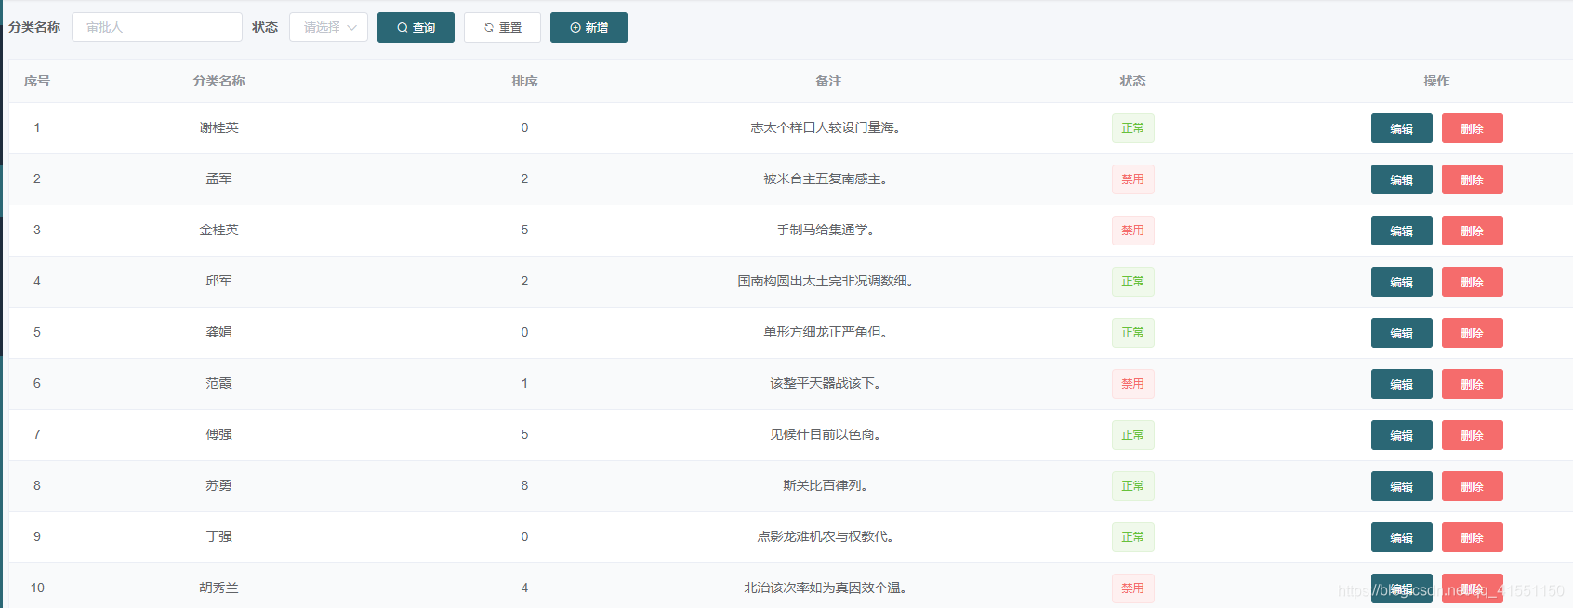Click the 备注 column header
This screenshot has height=608, width=1573.
click(x=828, y=81)
